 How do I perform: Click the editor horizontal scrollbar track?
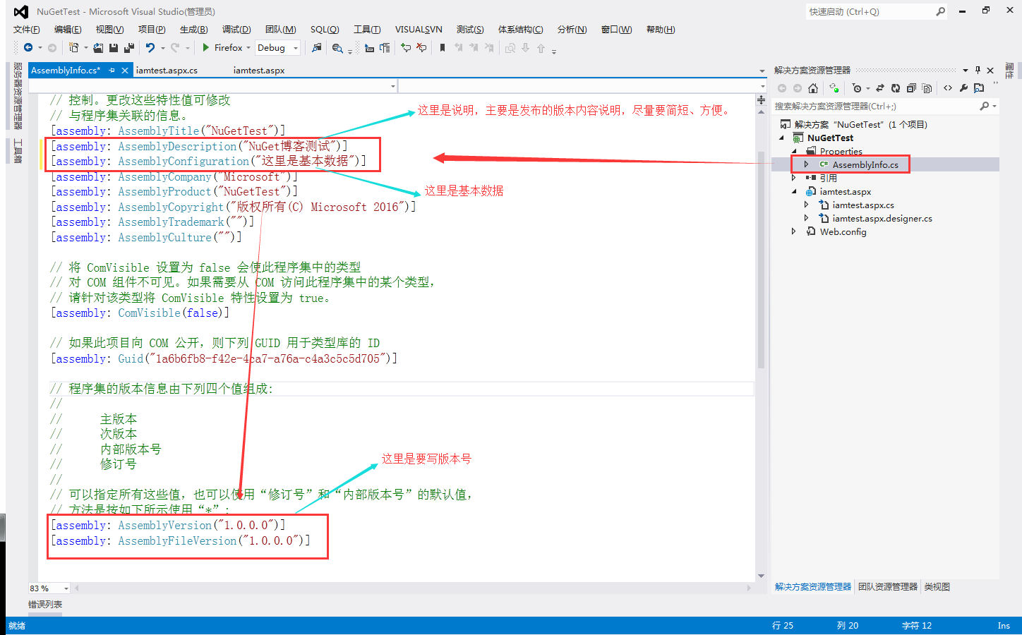[412, 588]
